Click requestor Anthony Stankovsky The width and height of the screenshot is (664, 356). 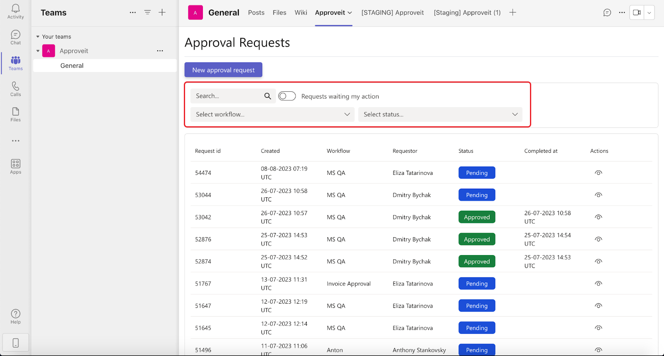[x=419, y=350]
